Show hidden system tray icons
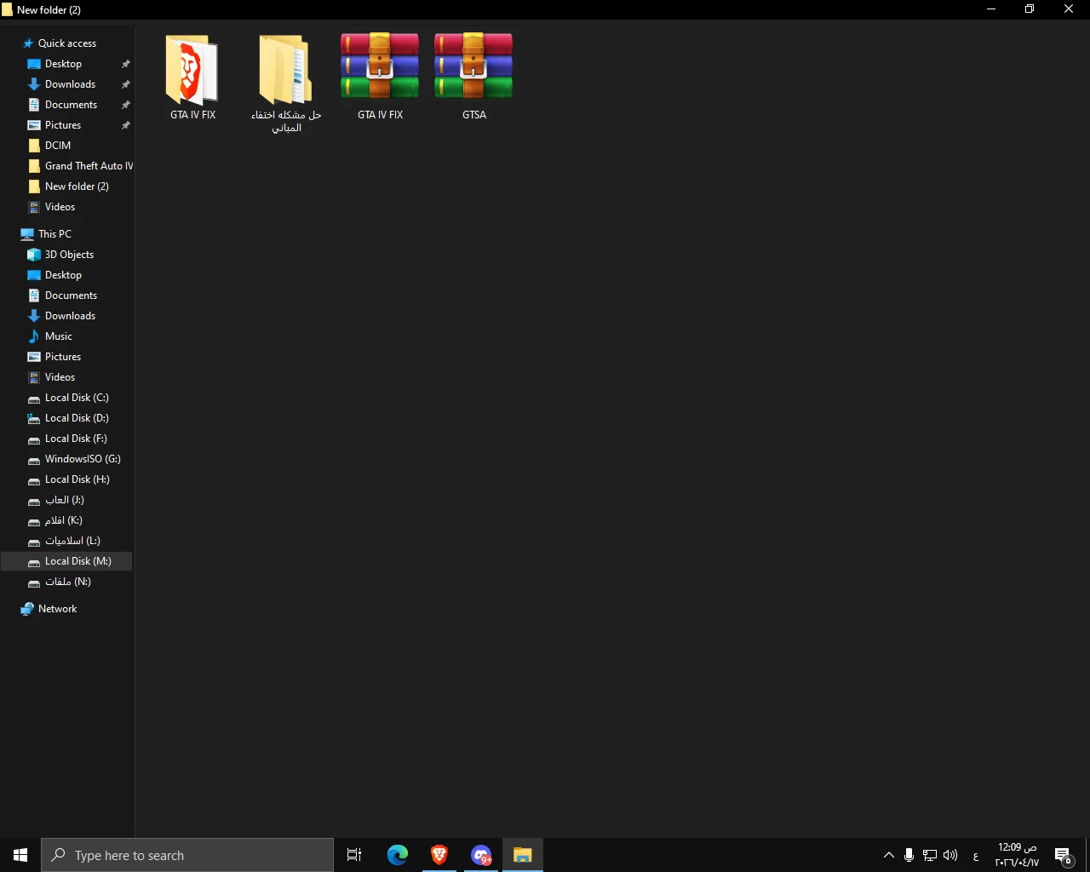The image size is (1090, 872). coord(888,855)
